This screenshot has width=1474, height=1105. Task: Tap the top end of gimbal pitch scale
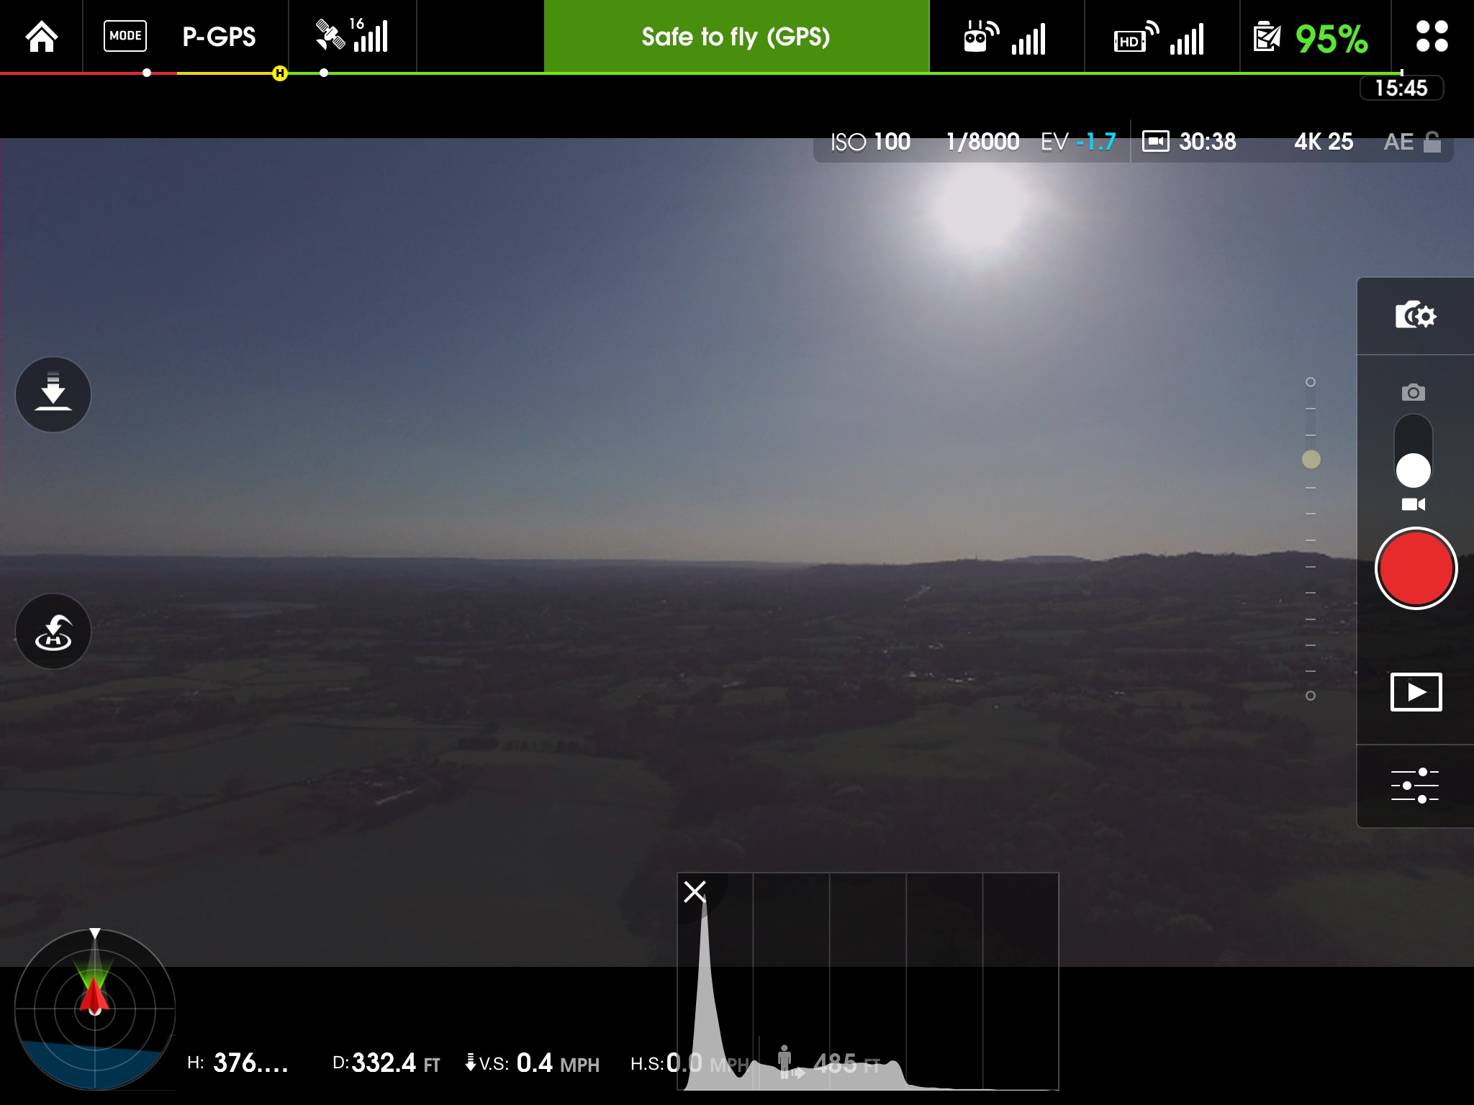1311,382
